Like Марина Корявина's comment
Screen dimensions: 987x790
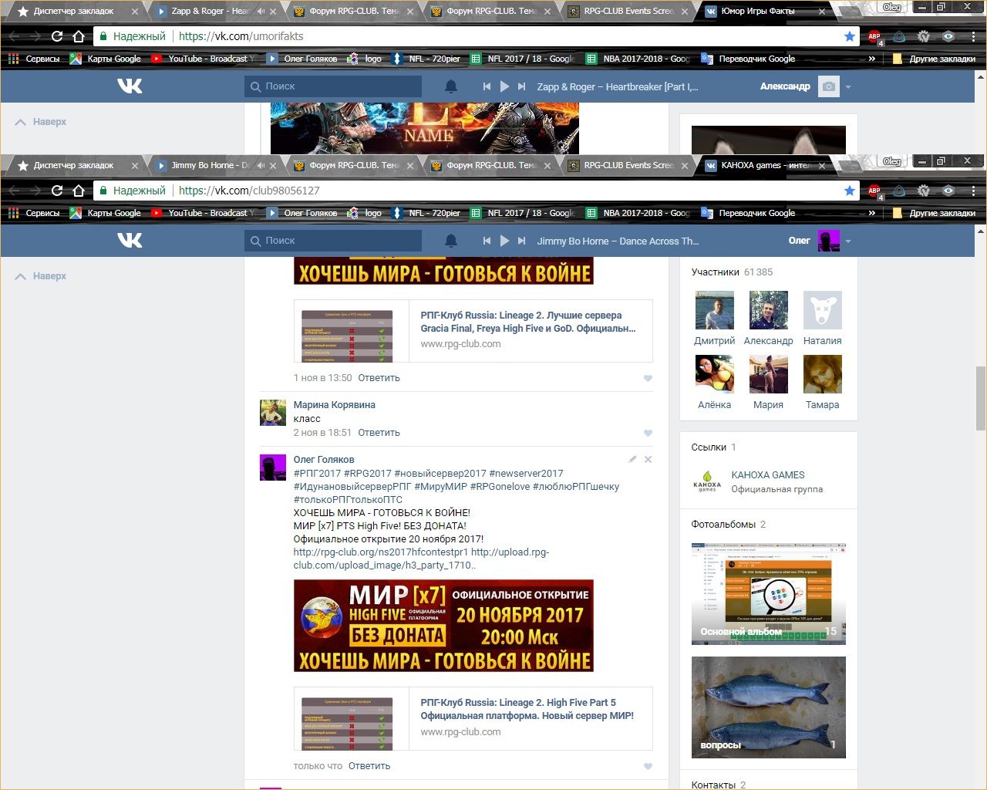click(x=648, y=433)
